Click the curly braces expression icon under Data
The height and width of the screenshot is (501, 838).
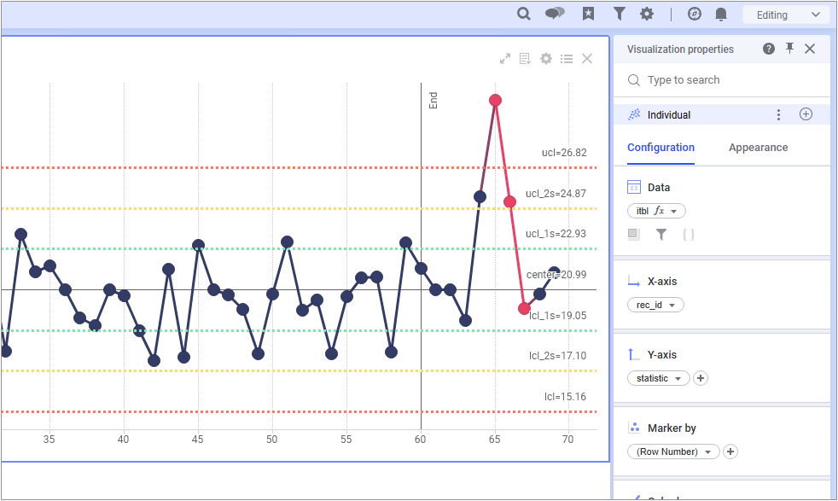coord(689,234)
